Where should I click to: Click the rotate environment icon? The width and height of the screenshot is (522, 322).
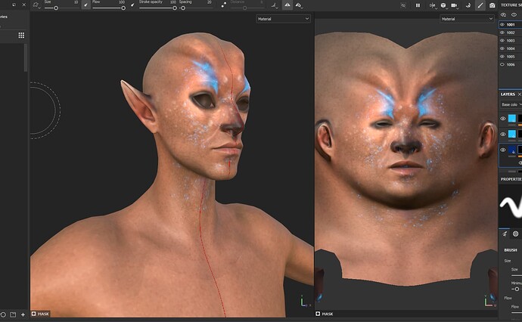click(x=468, y=5)
